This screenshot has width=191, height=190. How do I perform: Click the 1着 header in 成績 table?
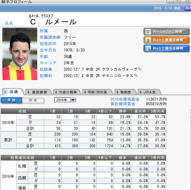tap(53, 111)
